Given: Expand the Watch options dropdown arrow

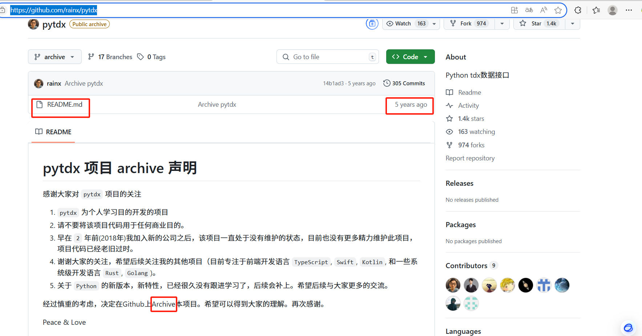Looking at the screenshot, I should pos(434,24).
